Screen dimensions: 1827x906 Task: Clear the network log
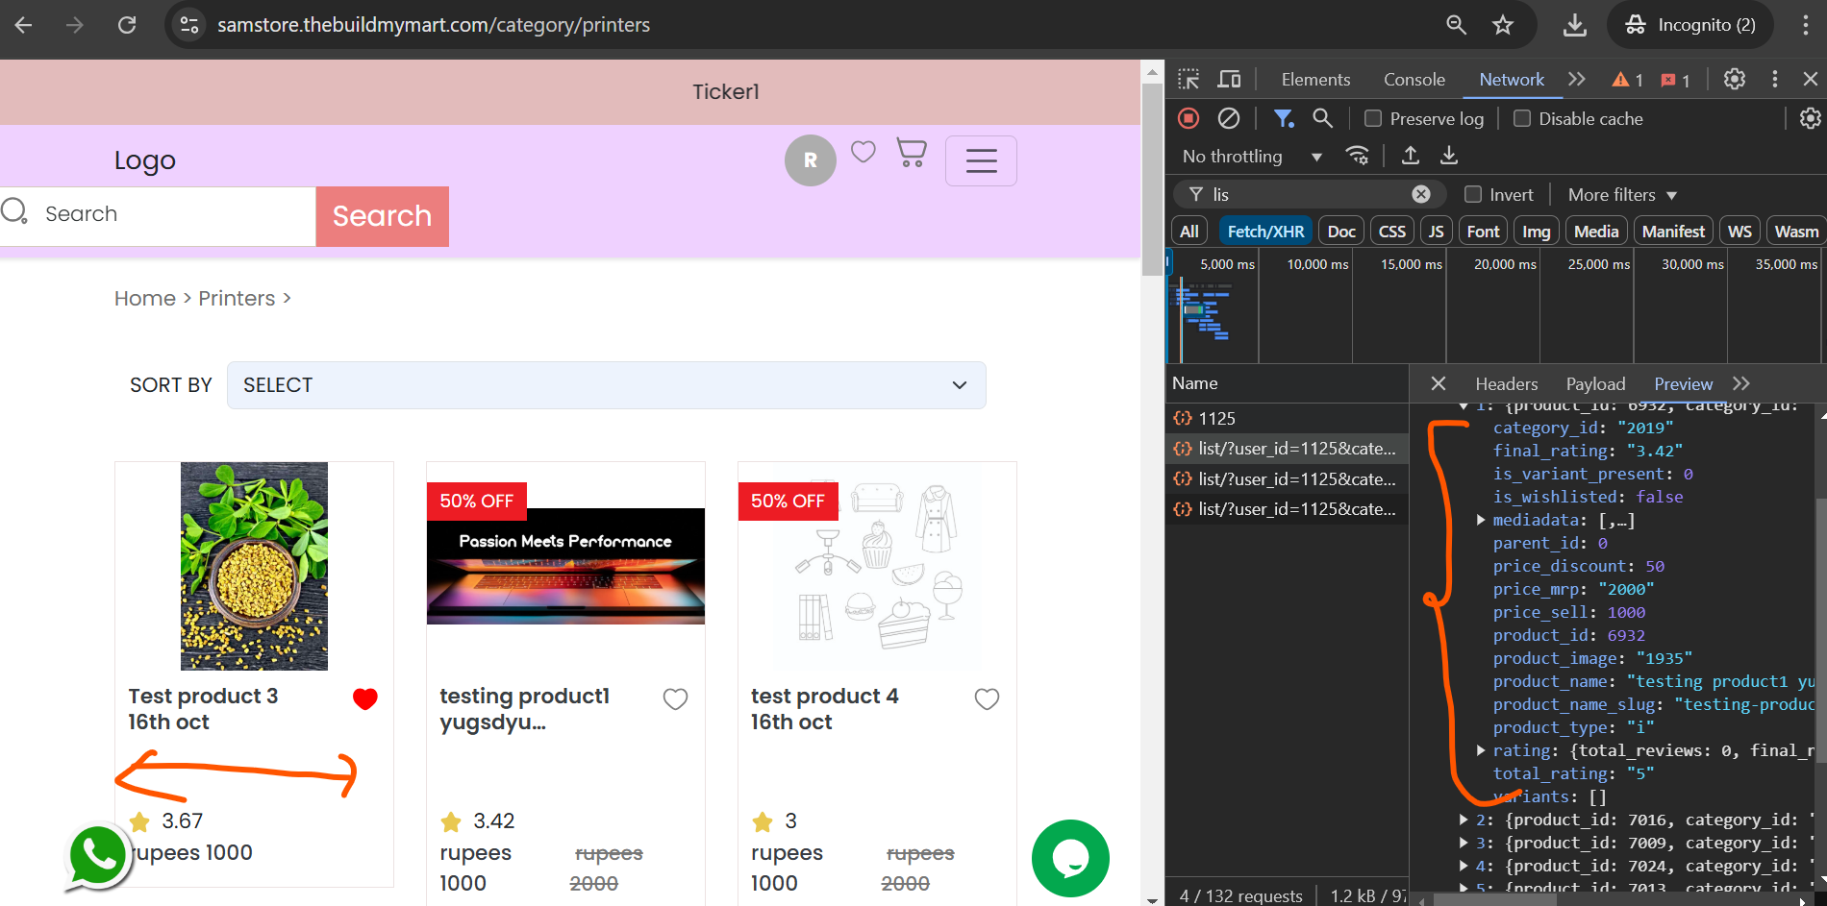1229,118
